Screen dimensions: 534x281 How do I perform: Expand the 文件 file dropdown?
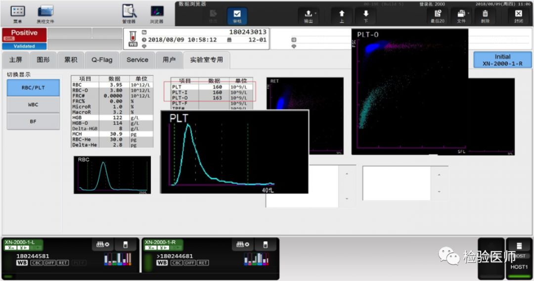(x=462, y=16)
